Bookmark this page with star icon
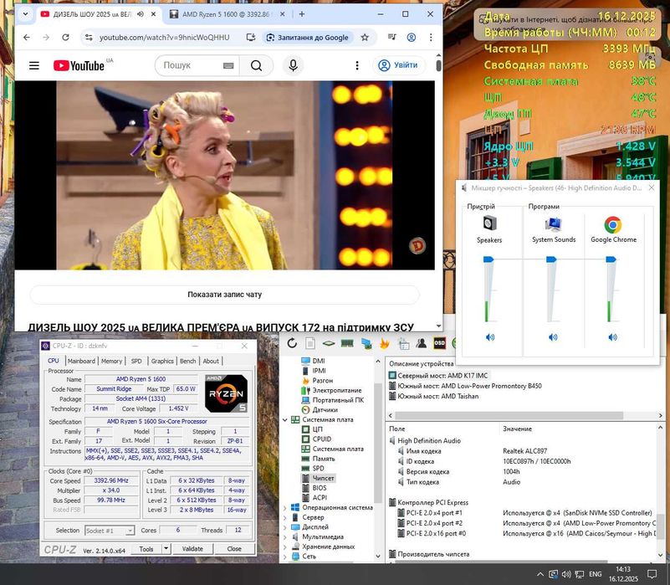The height and width of the screenshot is (585, 670). 365,38
